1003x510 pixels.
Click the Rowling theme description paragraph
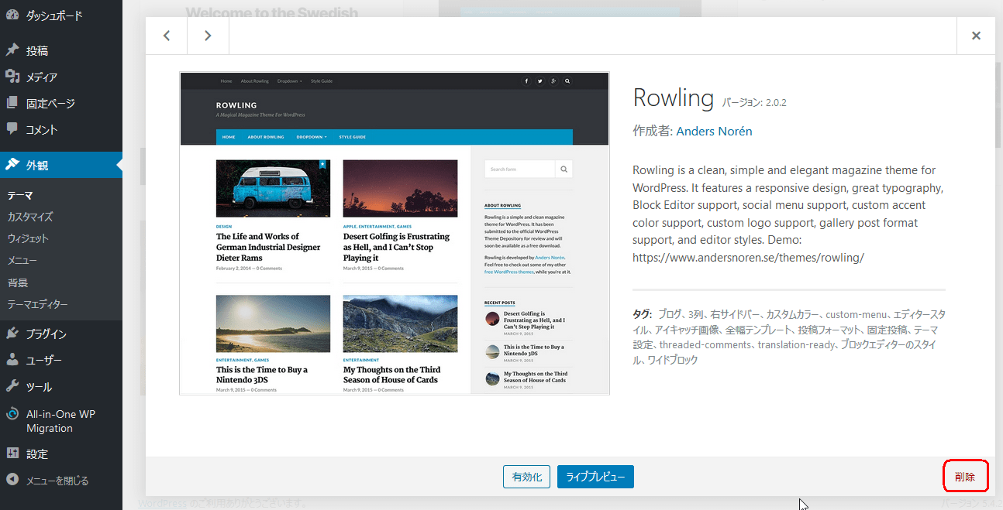coord(788,214)
